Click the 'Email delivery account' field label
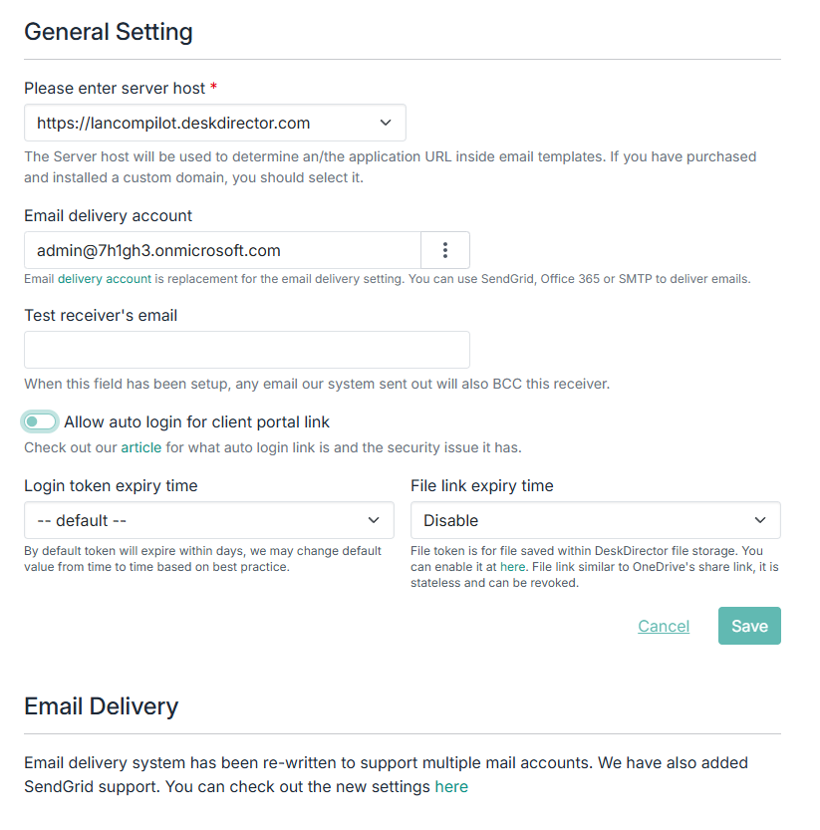 coord(109,215)
